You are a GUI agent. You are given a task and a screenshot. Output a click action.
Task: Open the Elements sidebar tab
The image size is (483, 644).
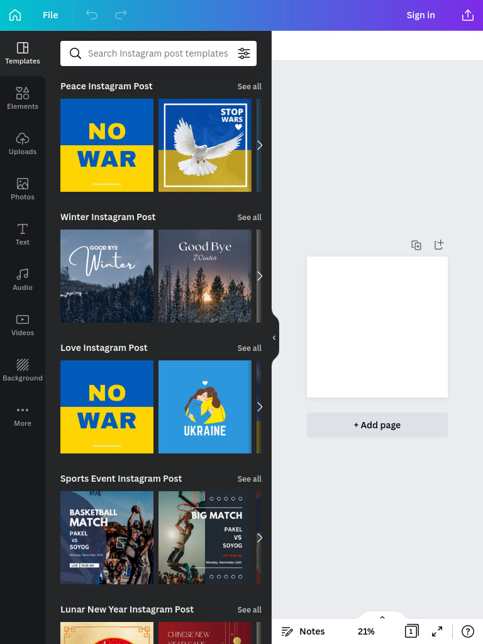(x=23, y=99)
